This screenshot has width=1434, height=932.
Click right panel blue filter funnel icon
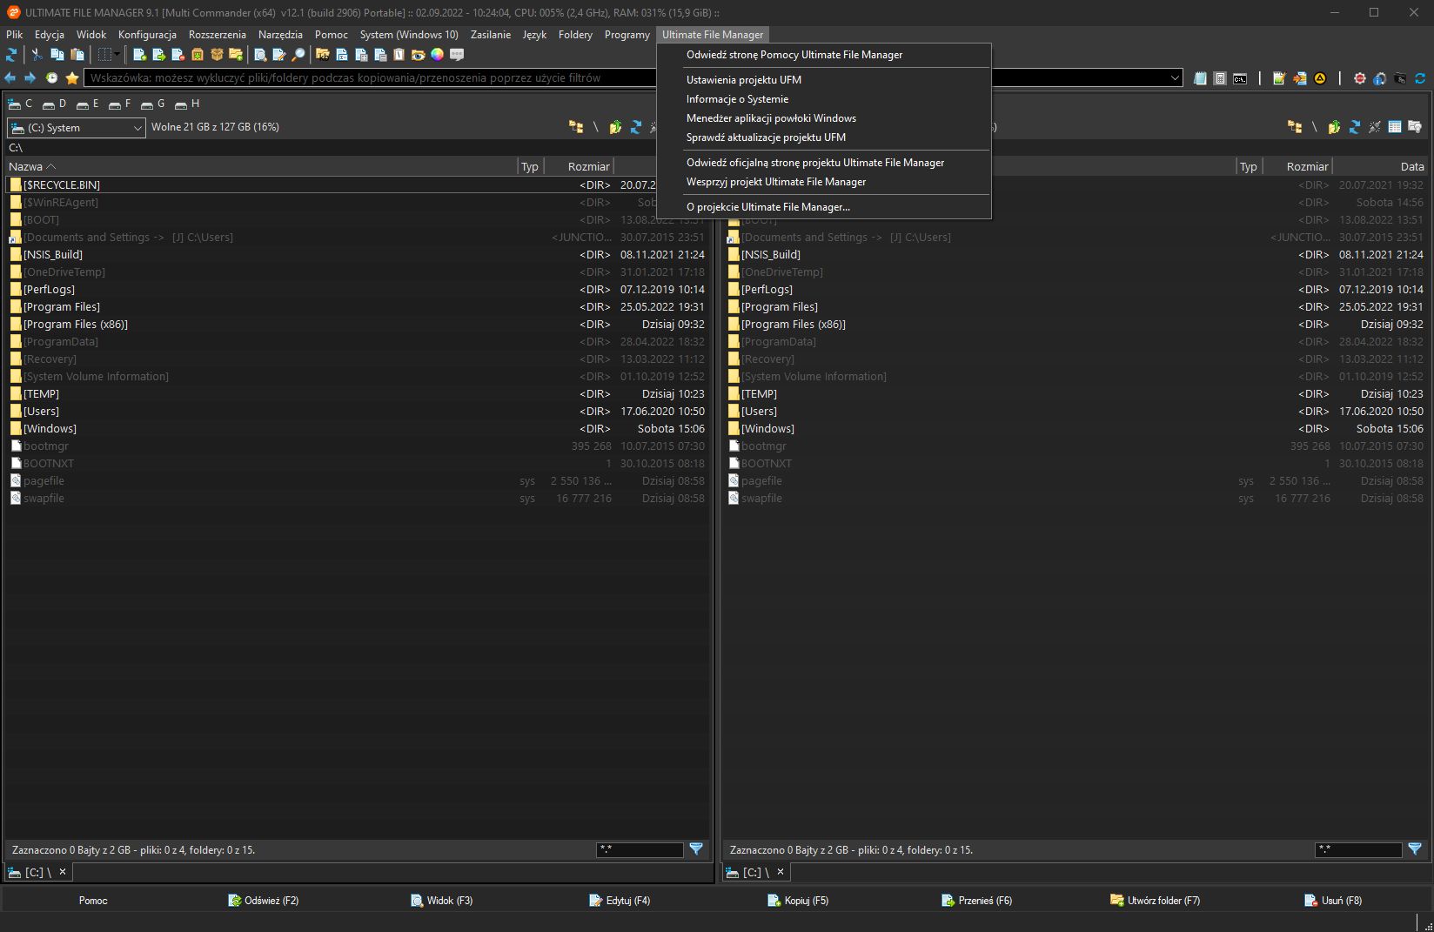coord(1415,849)
